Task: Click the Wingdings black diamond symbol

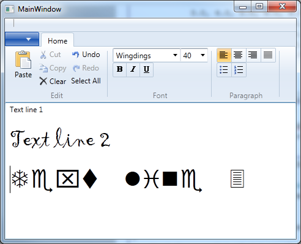Action: click(x=90, y=178)
